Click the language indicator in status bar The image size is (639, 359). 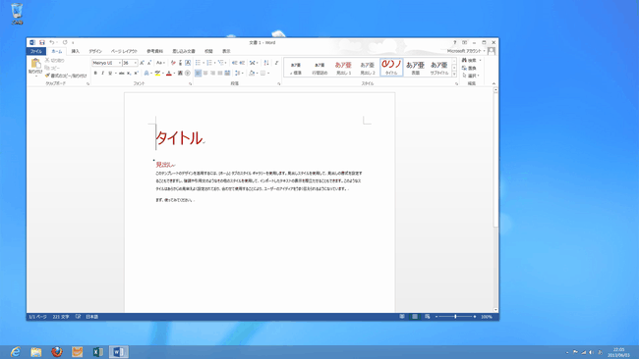(92, 317)
